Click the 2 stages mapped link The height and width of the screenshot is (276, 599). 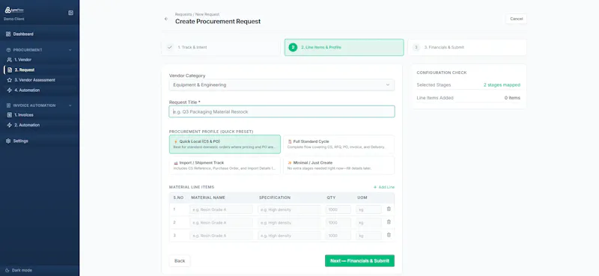pyautogui.click(x=502, y=85)
